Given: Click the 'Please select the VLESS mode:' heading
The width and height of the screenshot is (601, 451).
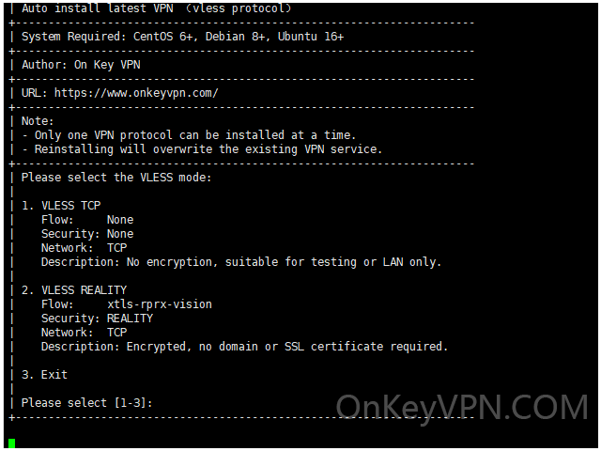Looking at the screenshot, I should point(116,178).
